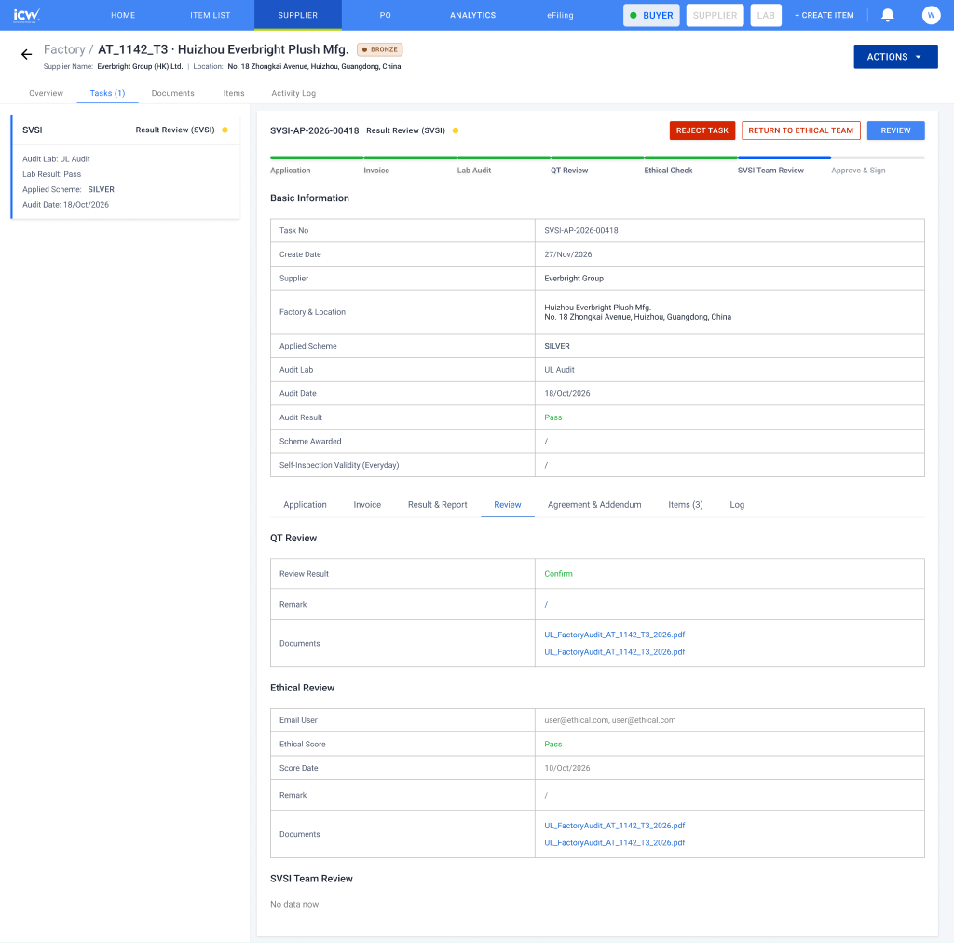Open the notifications bell
This screenshot has width=954, height=943.
coord(887,15)
